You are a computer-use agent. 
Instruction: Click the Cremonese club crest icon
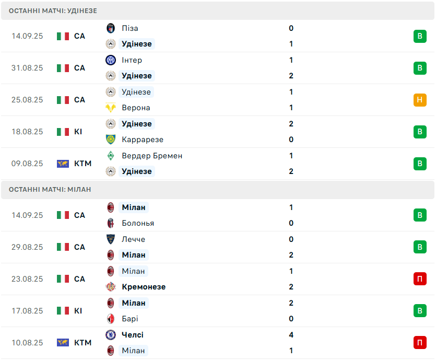tap(110, 287)
